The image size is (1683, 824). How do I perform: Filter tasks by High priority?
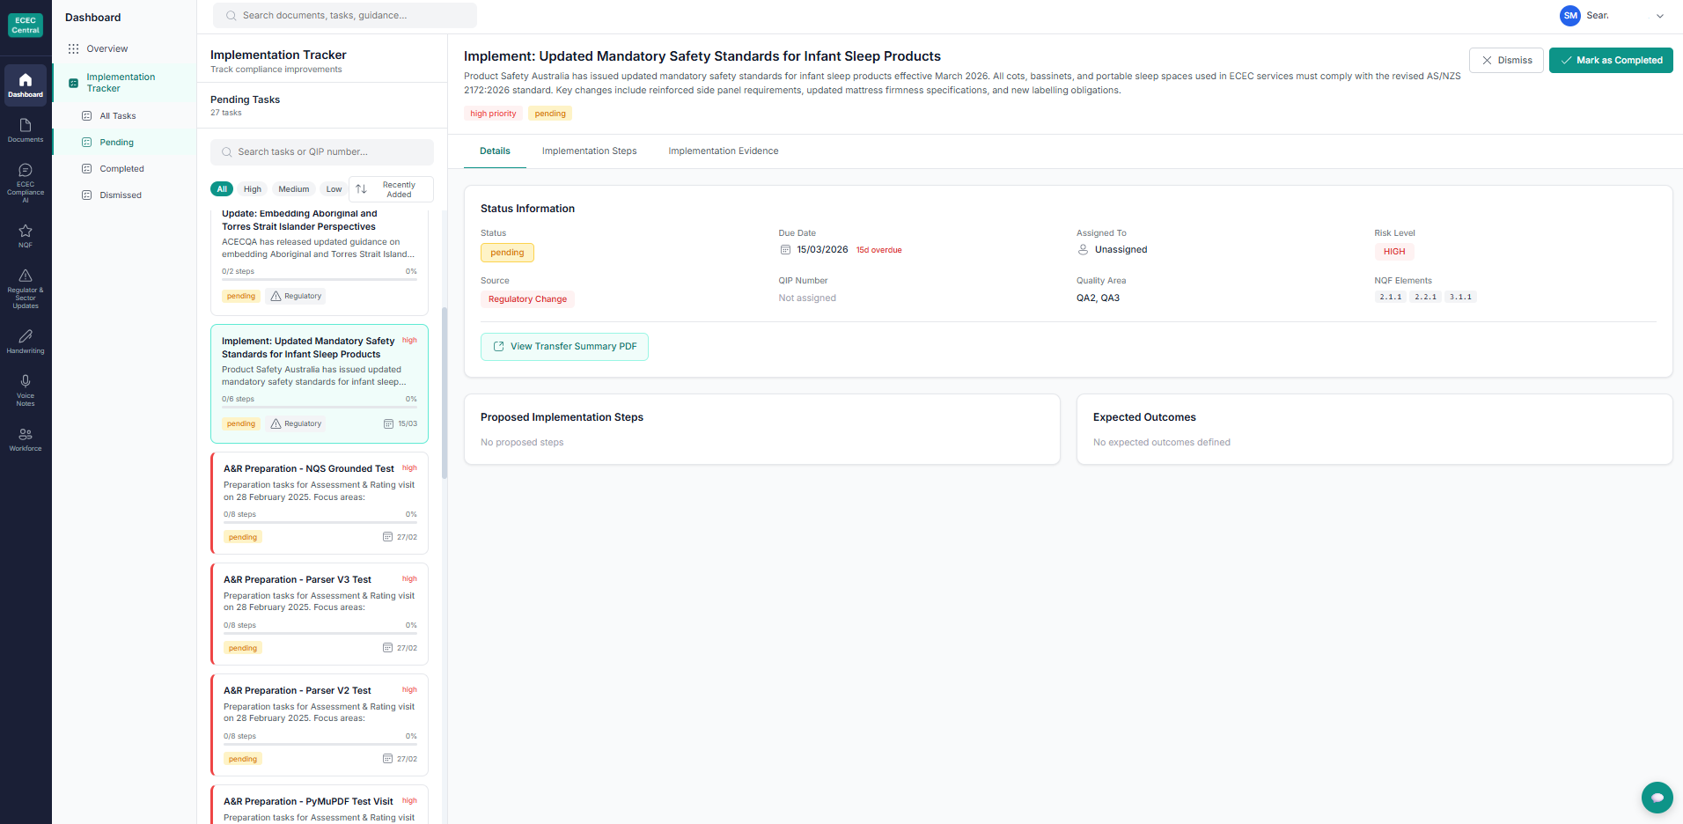coord(253,189)
